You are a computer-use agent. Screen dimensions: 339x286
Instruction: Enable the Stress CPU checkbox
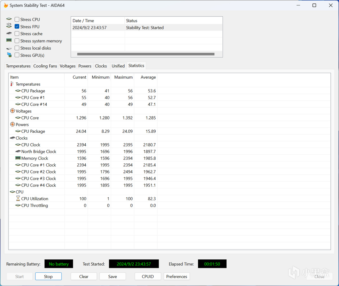click(17, 19)
